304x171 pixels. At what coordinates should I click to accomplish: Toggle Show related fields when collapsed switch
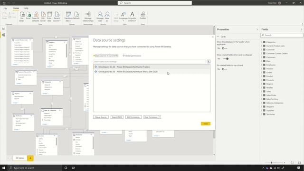tap(226, 59)
